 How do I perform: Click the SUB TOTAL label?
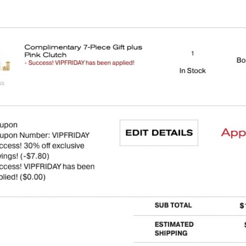pyautogui.click(x=173, y=205)
